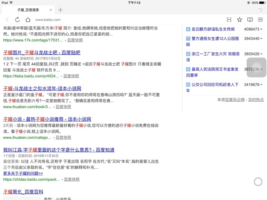Select the 子耀_百度搜索 tab
The image size is (267, 200).
click(29, 10)
